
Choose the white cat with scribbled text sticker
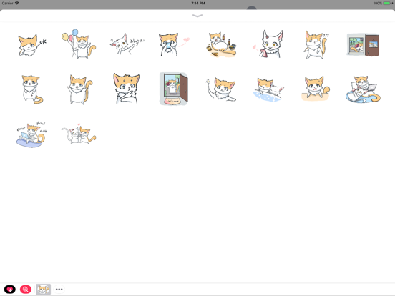[127, 44]
